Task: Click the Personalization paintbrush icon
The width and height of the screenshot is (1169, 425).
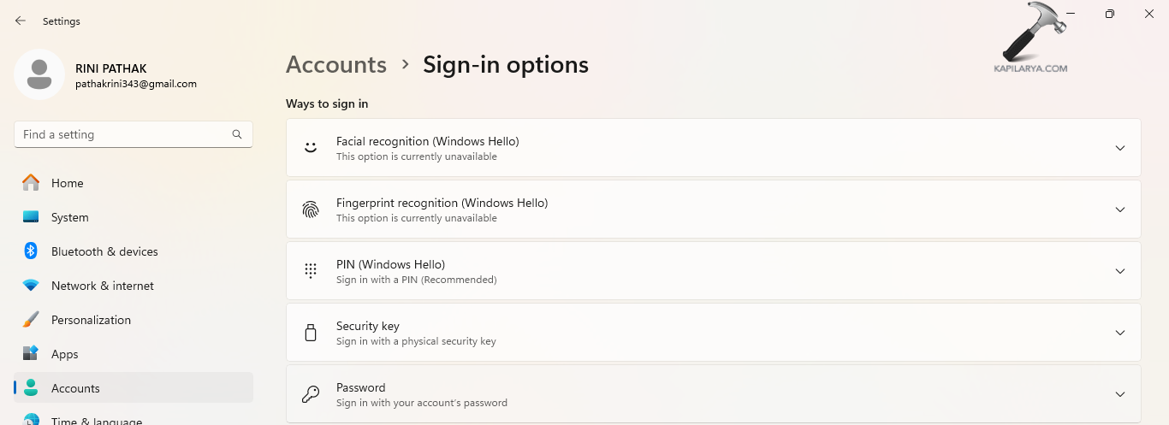Action: pyautogui.click(x=31, y=320)
